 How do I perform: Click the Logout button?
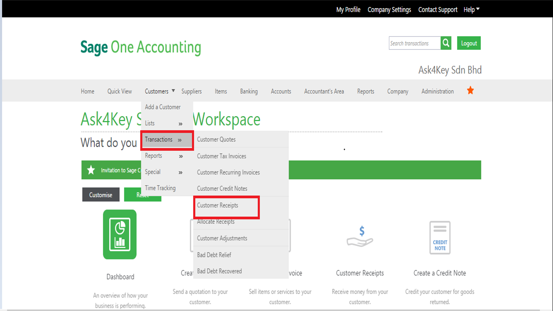point(469,43)
